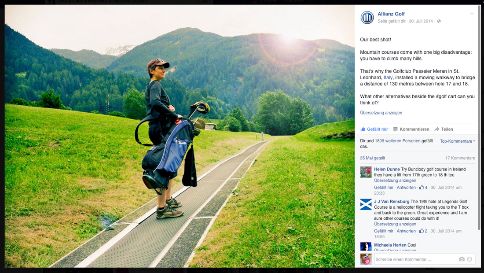
Task: Open the 30. Juli 2014 post date
Action: tap(421, 21)
